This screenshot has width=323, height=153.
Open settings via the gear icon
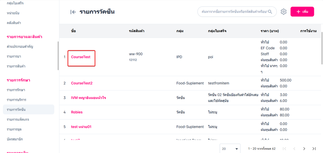click(x=284, y=12)
